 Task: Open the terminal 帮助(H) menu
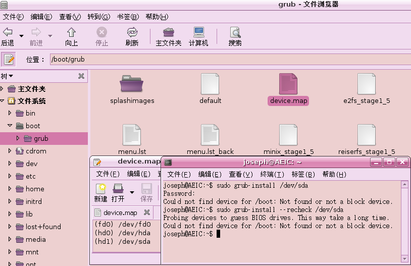334,174
